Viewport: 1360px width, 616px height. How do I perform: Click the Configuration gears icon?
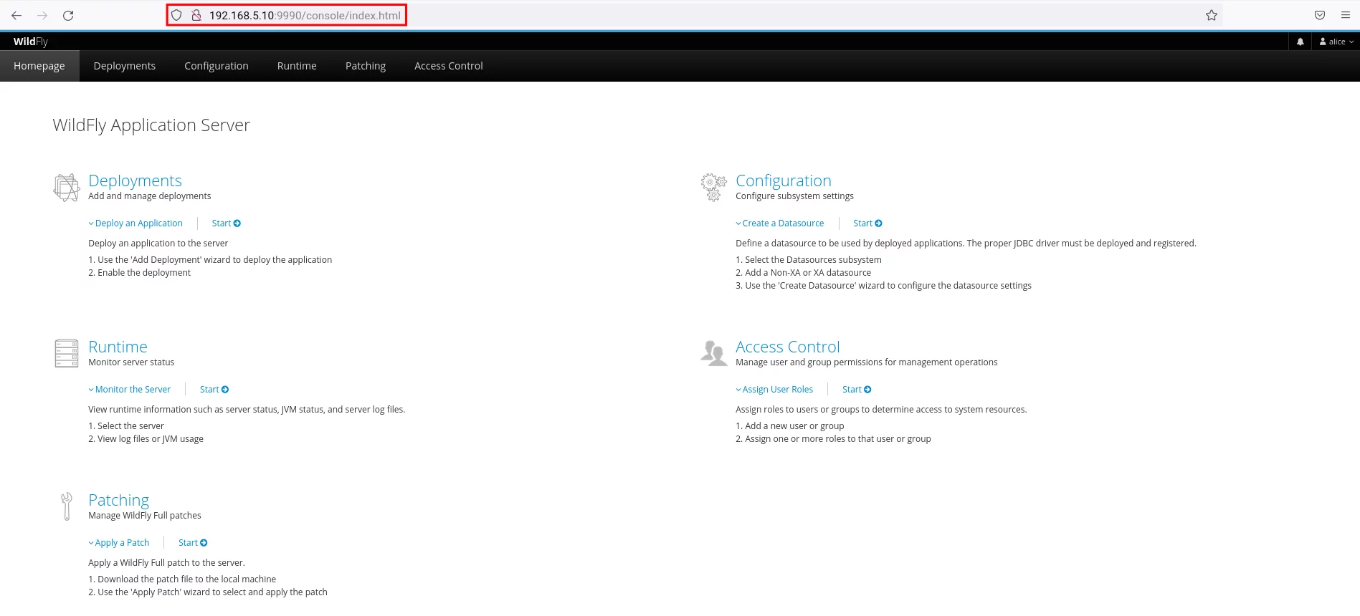click(x=713, y=187)
